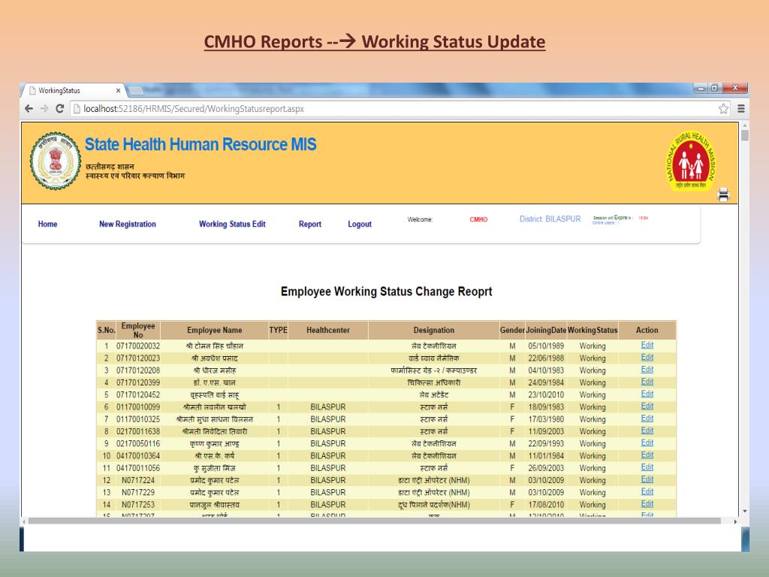Edit the record for employee 07170120208
This screenshot has height=577, width=769.
click(x=647, y=370)
